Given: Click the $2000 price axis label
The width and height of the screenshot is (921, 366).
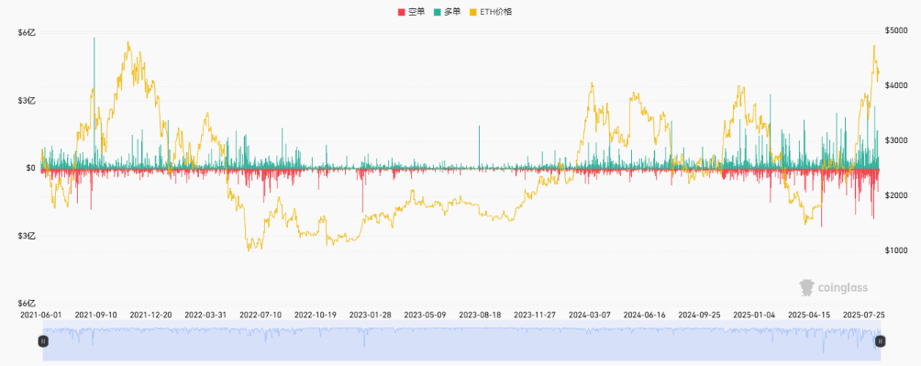Looking at the screenshot, I should 897,195.
